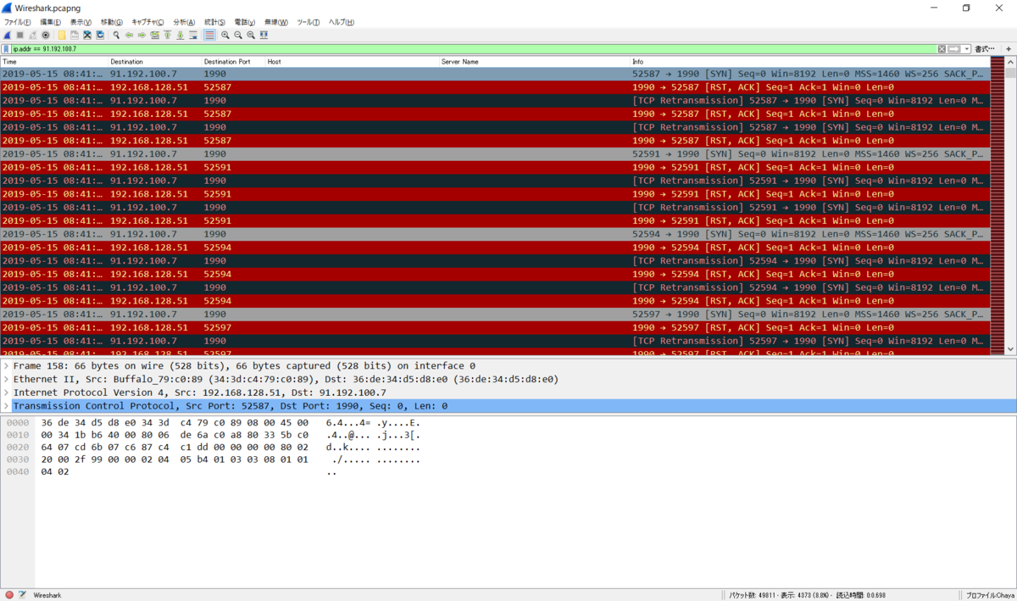Go back in packet history
The image size is (1017, 601).
(x=129, y=35)
